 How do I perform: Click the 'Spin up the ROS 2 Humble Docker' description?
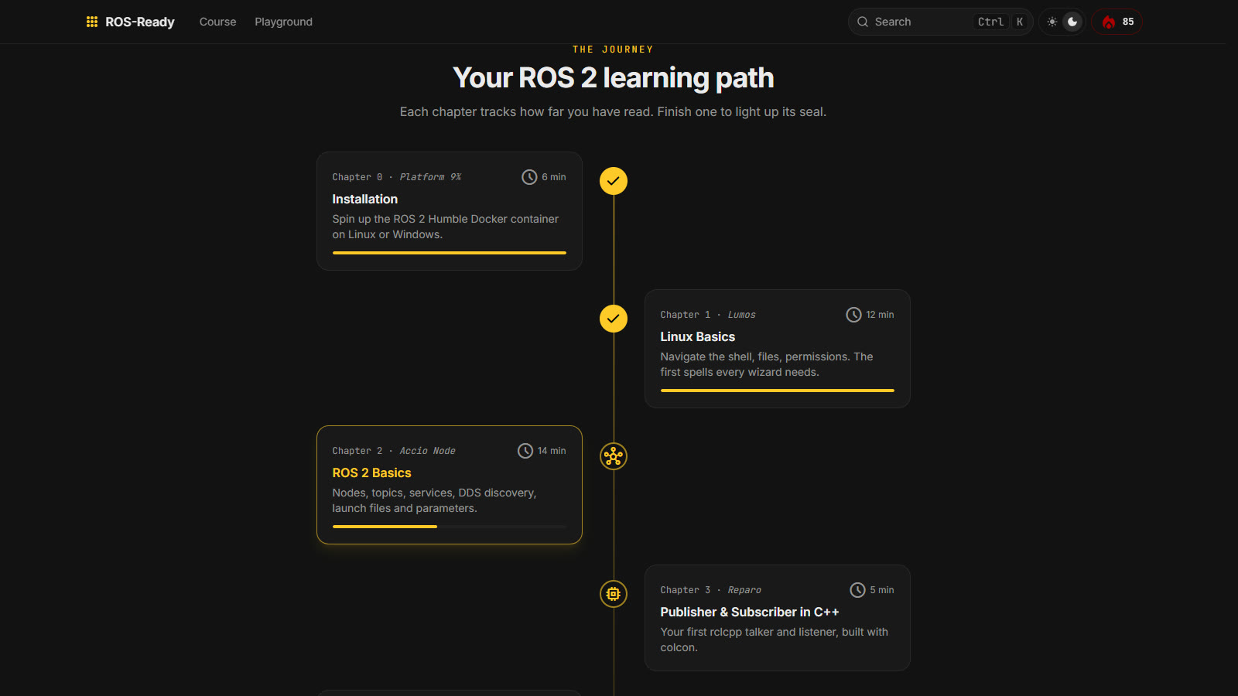coord(446,227)
